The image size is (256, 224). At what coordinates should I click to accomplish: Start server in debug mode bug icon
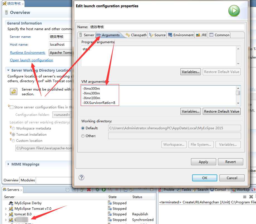tap(98, 189)
